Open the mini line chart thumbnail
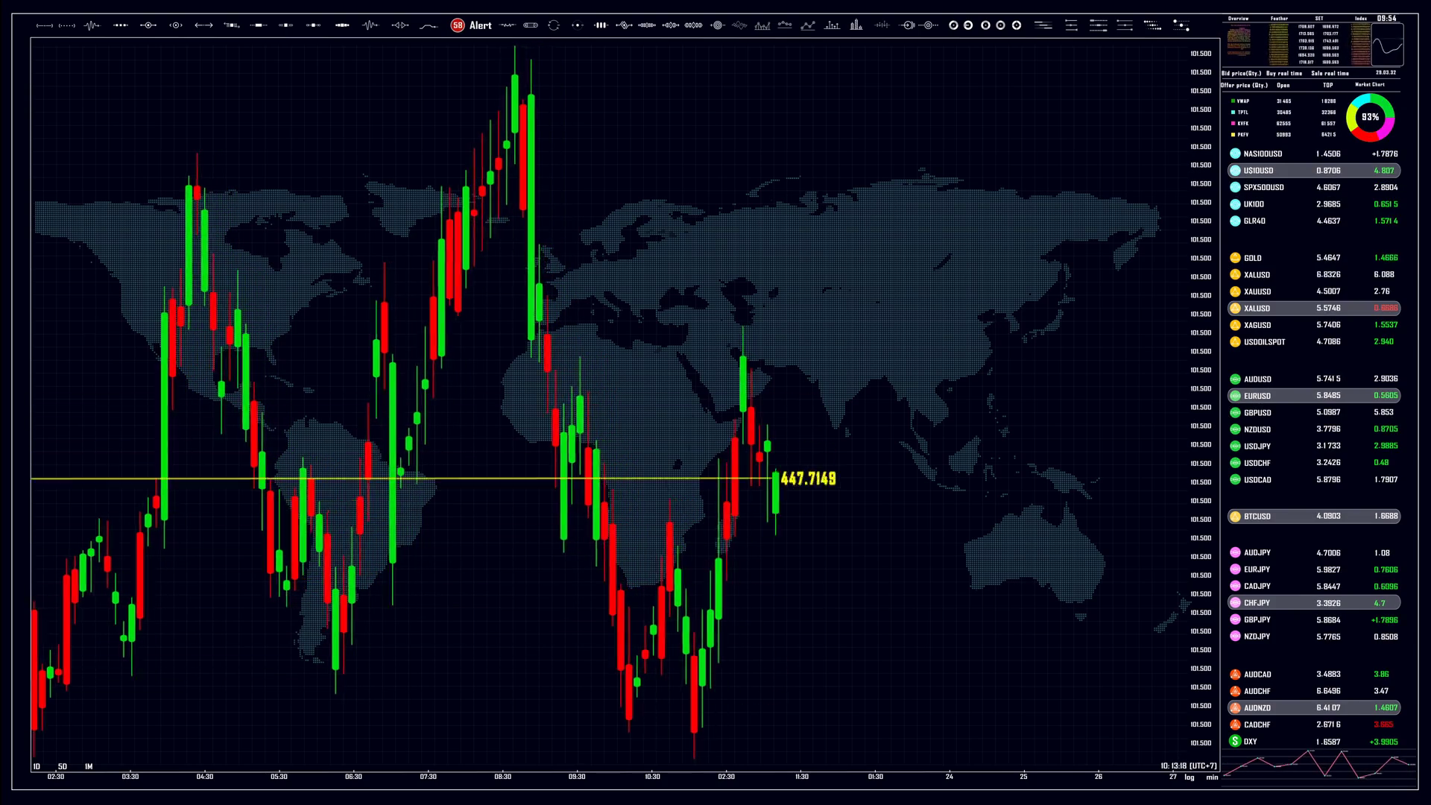Viewport: 1431px width, 805px height. 1387,45
